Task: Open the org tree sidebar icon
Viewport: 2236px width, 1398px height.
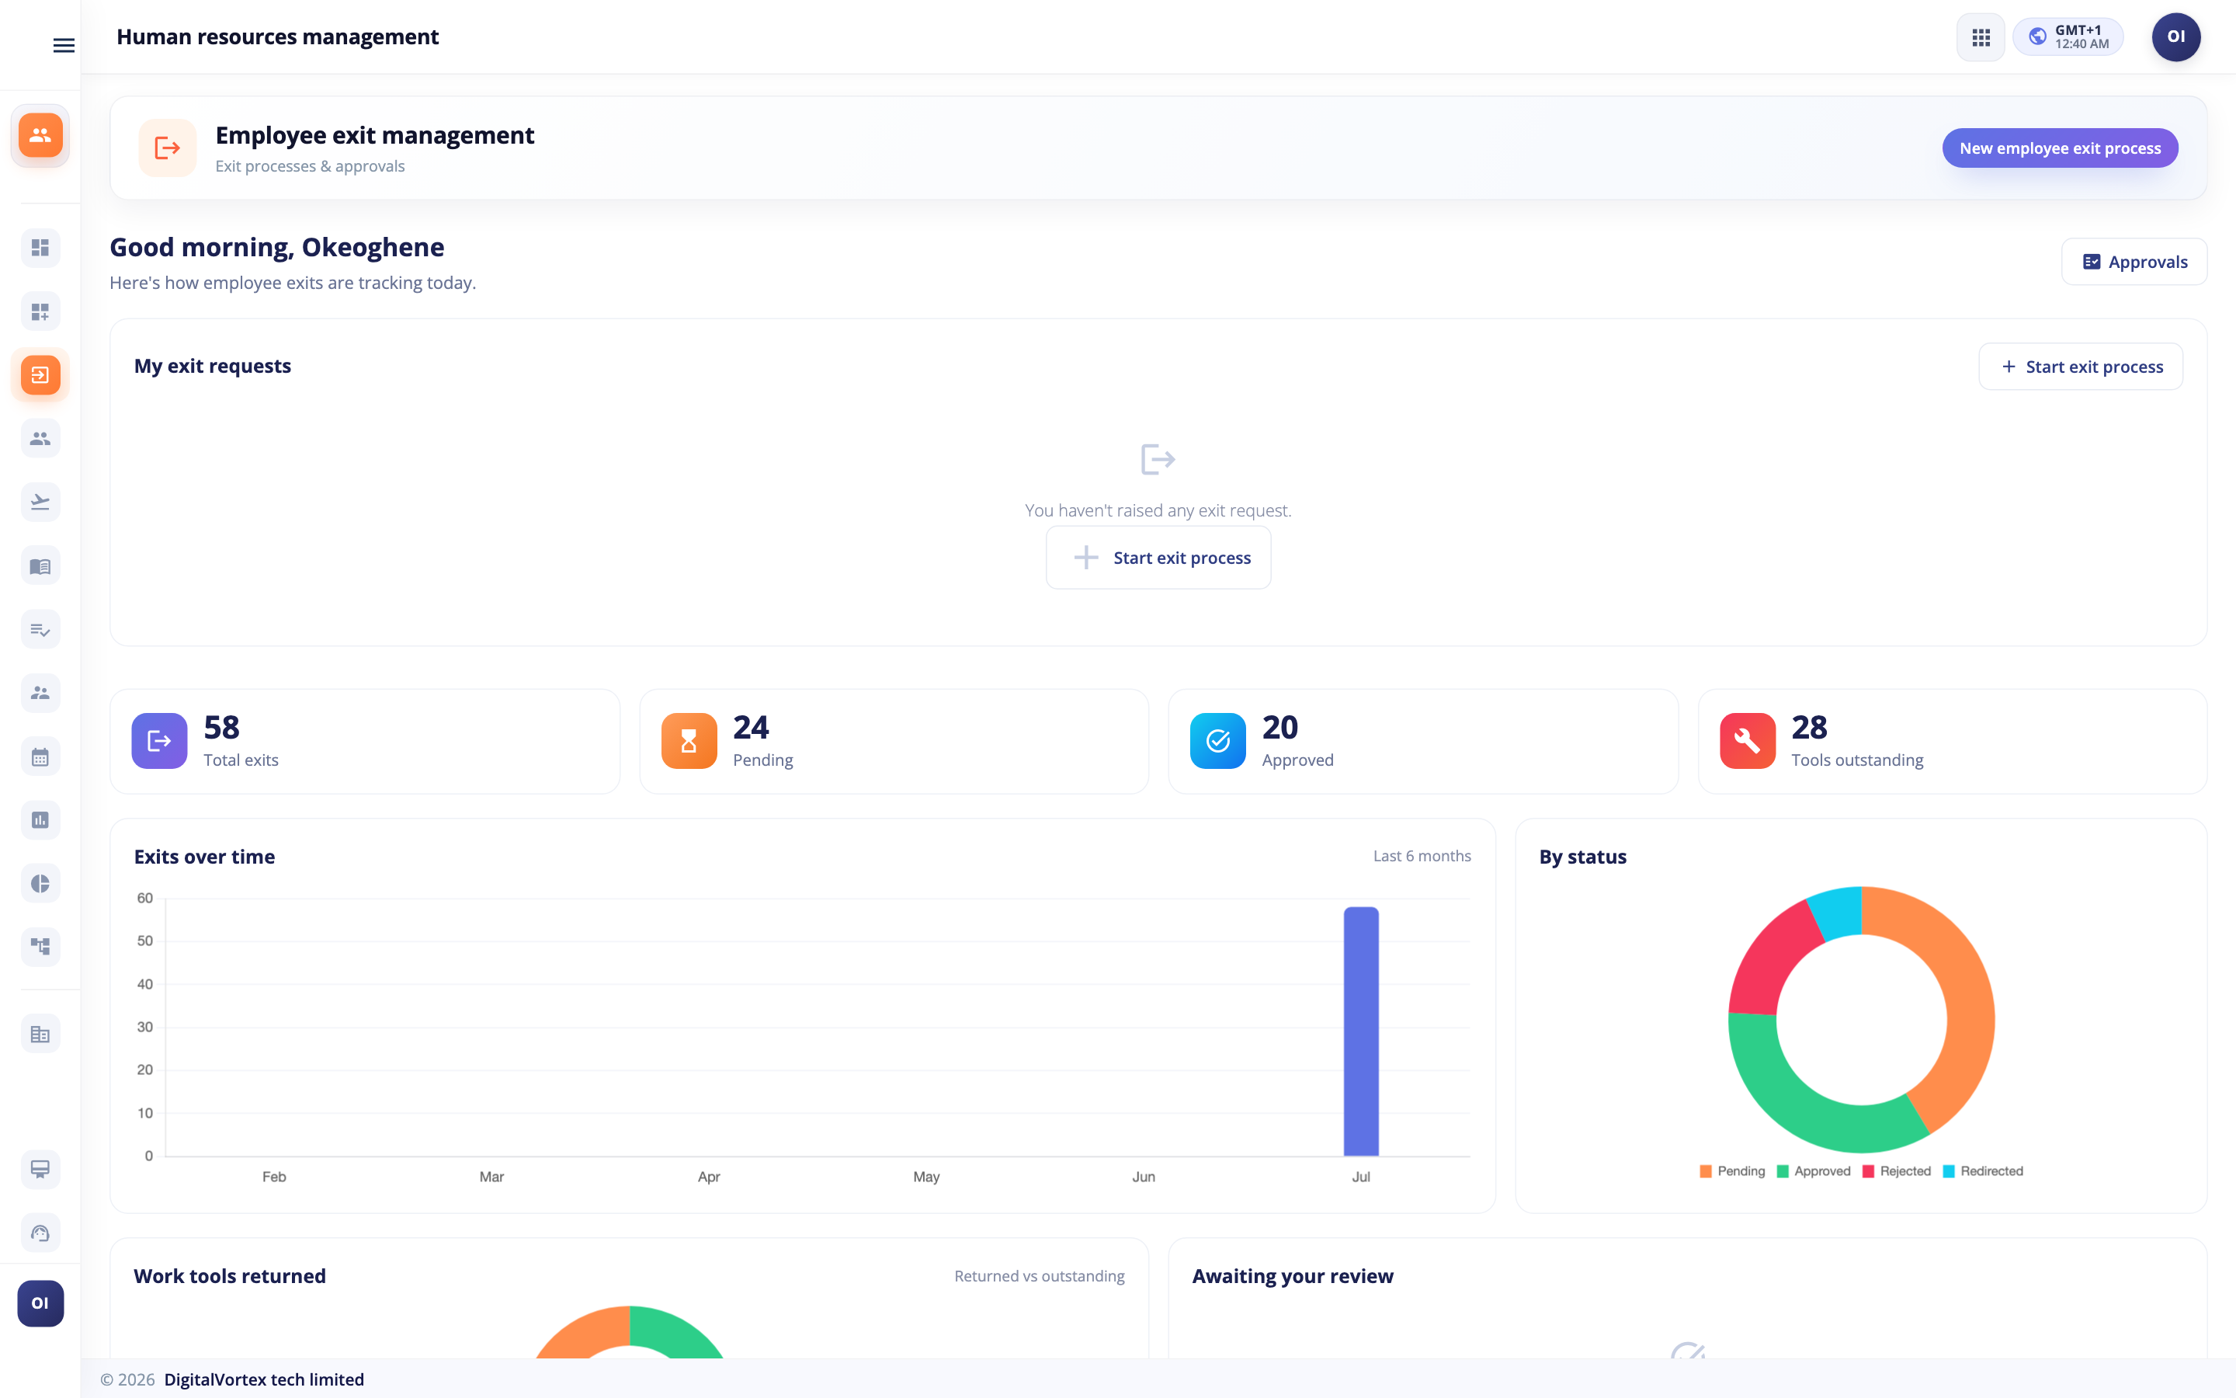Action: click(40, 947)
